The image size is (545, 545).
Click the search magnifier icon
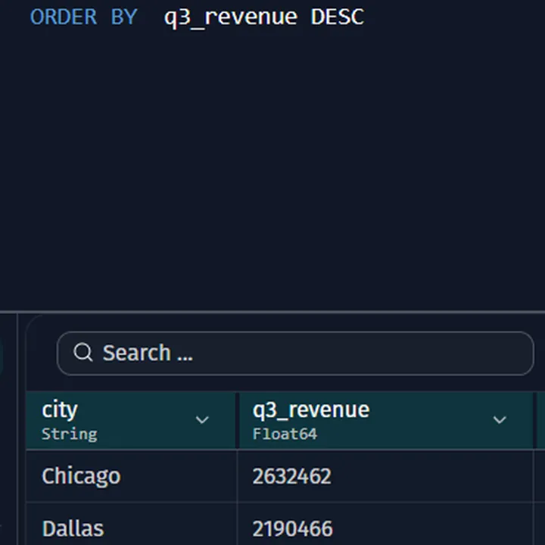tap(83, 353)
